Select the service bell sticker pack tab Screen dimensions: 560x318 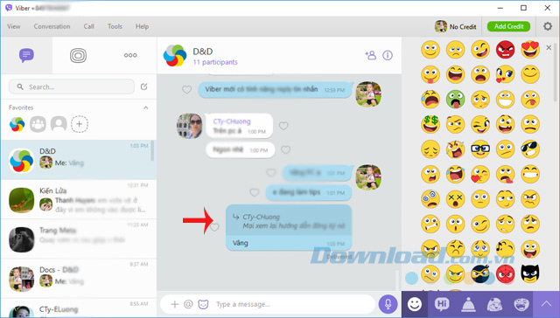click(x=468, y=304)
